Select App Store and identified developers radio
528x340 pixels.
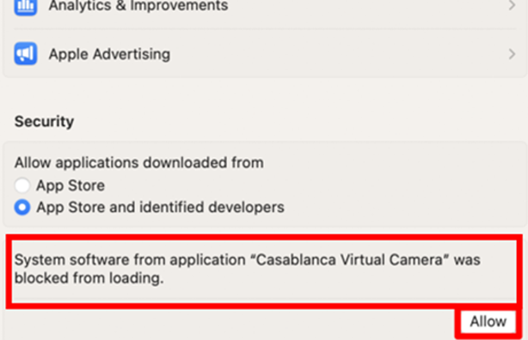[x=22, y=207]
